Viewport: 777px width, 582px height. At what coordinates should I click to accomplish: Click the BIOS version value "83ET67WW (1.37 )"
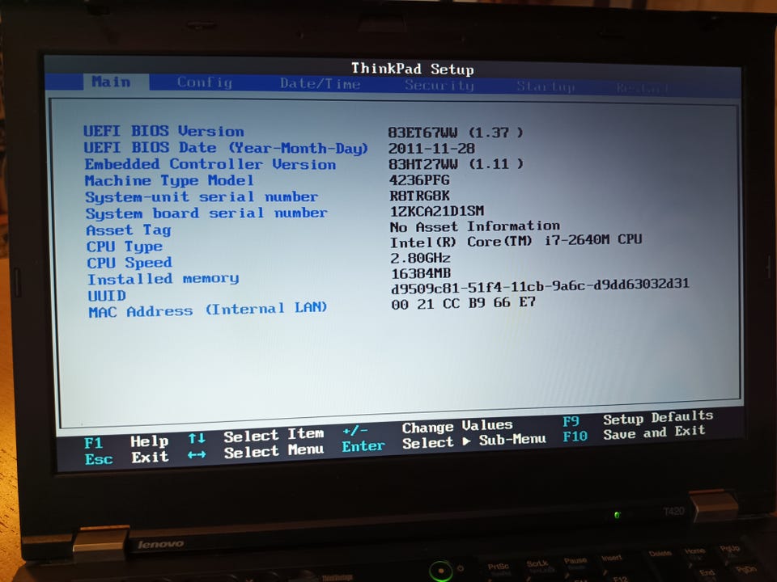(x=456, y=132)
